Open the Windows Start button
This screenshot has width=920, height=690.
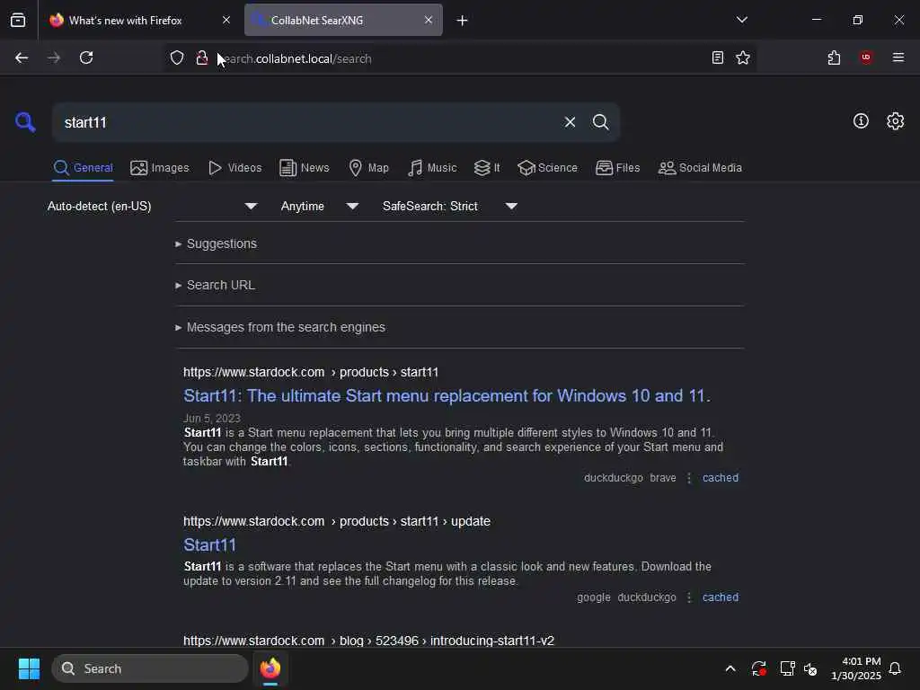(x=29, y=668)
